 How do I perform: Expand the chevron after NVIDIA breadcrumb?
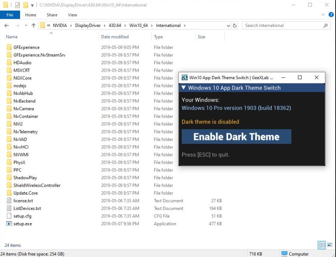(x=71, y=26)
